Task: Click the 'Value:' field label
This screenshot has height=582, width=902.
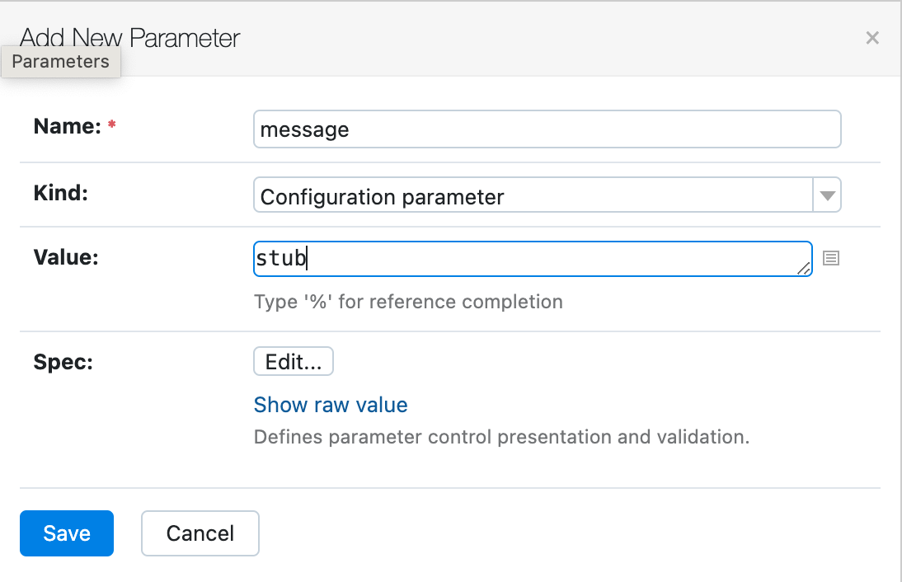Action: click(66, 258)
